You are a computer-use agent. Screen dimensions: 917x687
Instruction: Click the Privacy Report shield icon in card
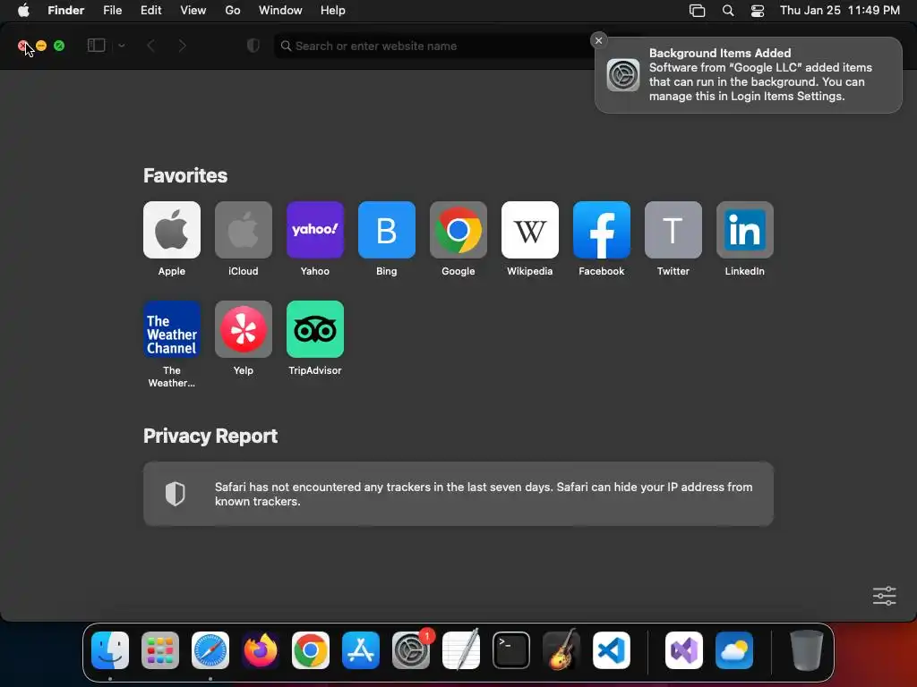pos(175,494)
